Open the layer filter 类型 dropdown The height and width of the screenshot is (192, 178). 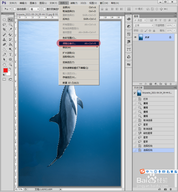click(140, 20)
